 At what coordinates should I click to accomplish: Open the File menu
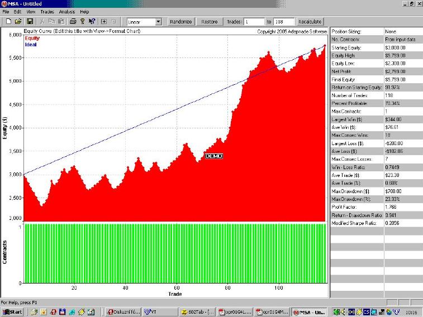(x=5, y=11)
